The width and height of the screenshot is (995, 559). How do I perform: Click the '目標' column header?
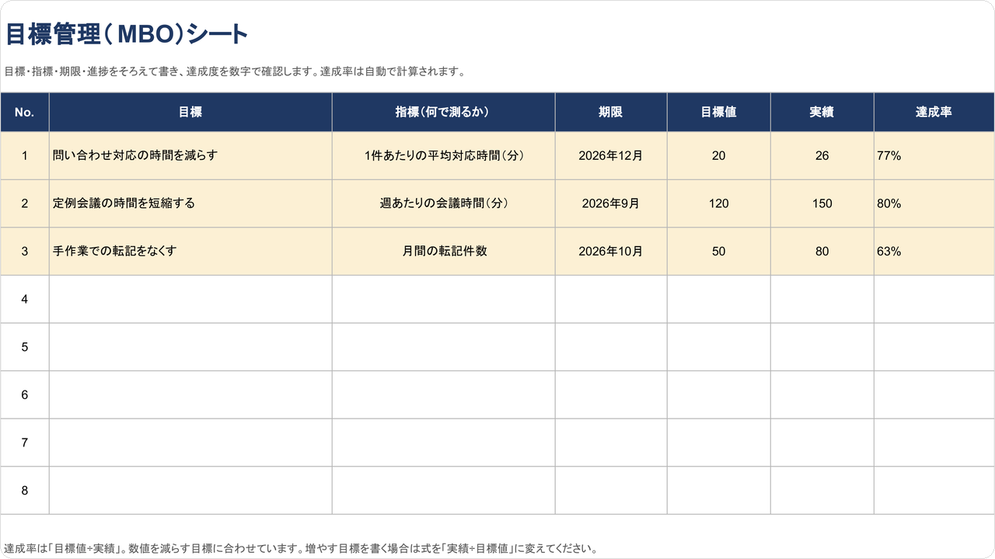(190, 112)
